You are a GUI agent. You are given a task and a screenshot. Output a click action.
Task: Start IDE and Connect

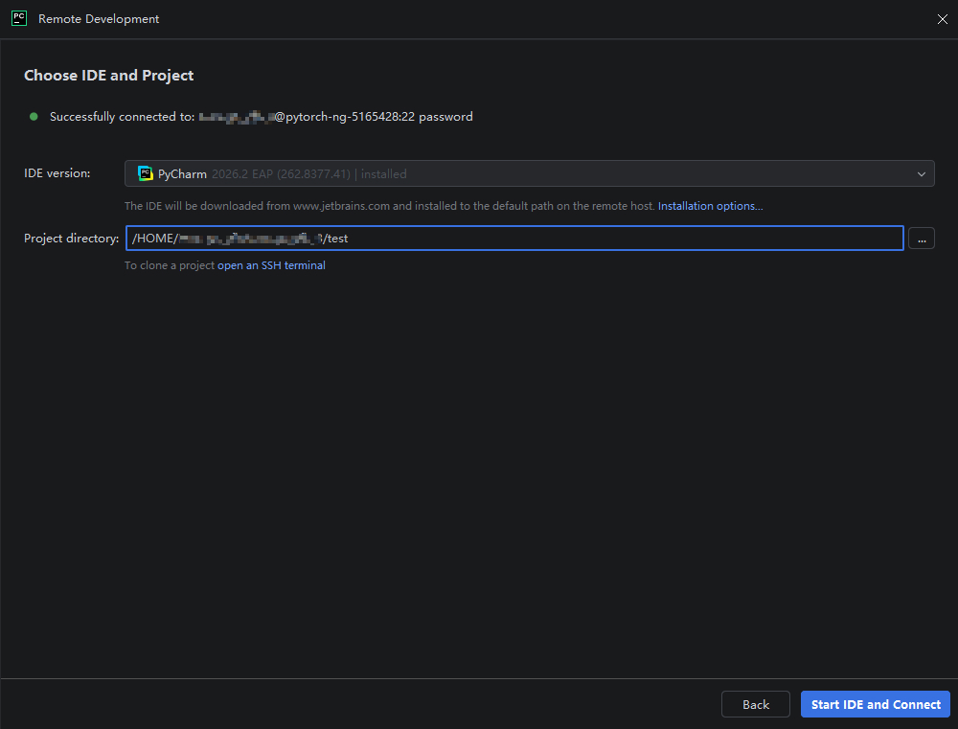876,704
